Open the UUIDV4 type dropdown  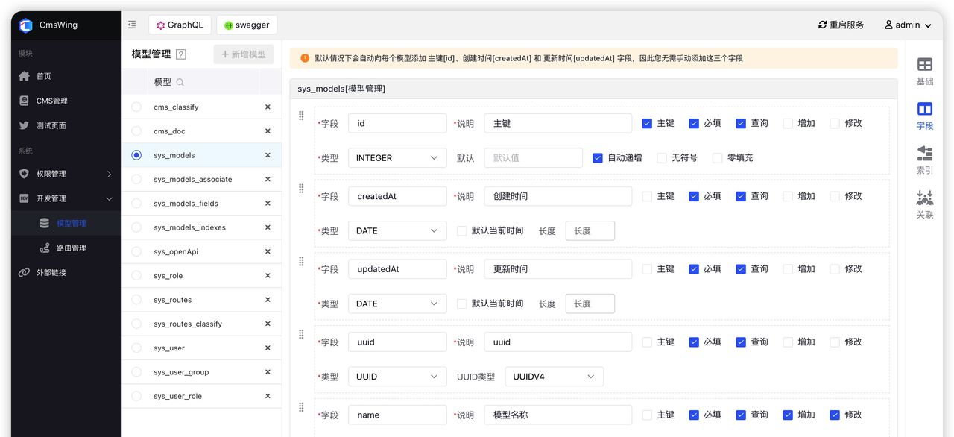point(553,377)
